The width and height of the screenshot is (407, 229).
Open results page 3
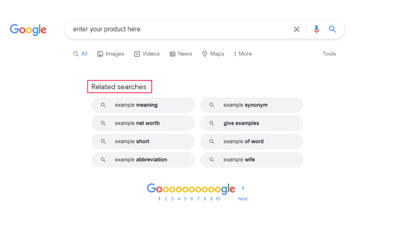pyautogui.click(x=172, y=199)
